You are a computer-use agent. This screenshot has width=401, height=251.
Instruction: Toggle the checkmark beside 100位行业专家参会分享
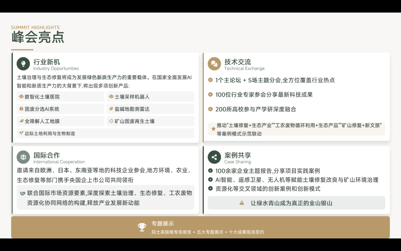point(210,94)
